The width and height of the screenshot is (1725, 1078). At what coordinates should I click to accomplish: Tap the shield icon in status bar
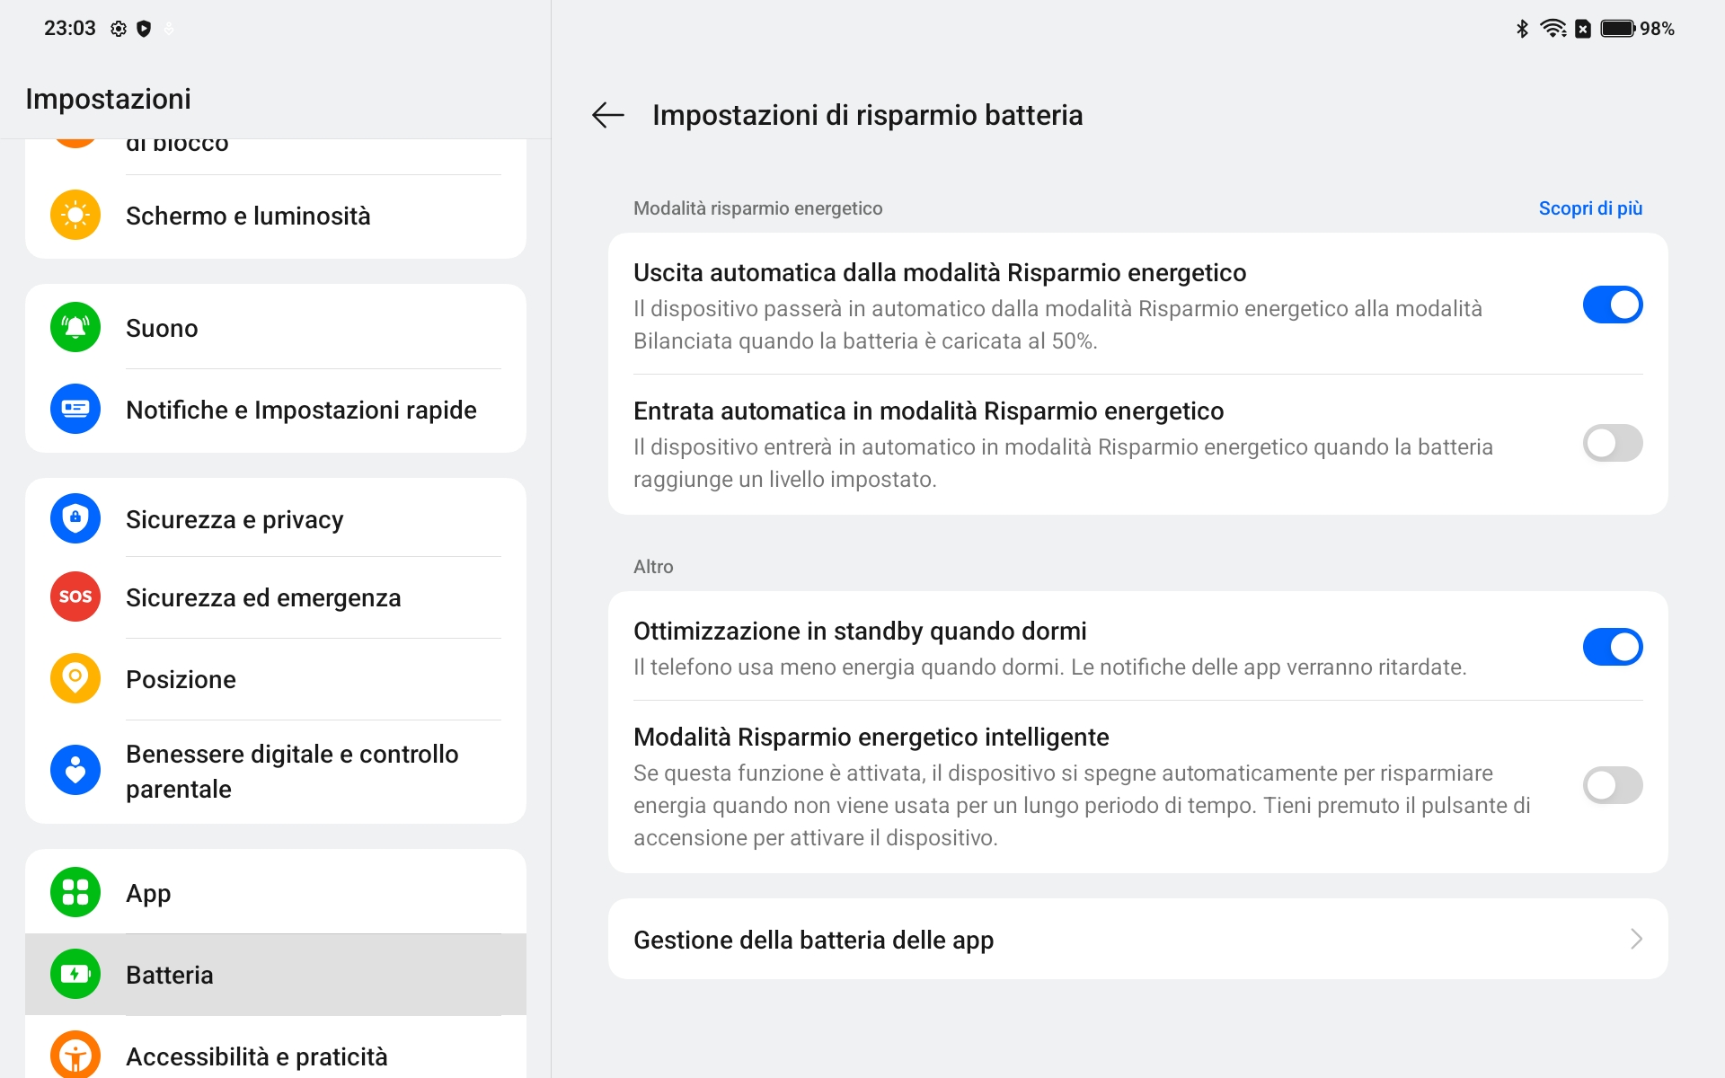pyautogui.click(x=144, y=29)
